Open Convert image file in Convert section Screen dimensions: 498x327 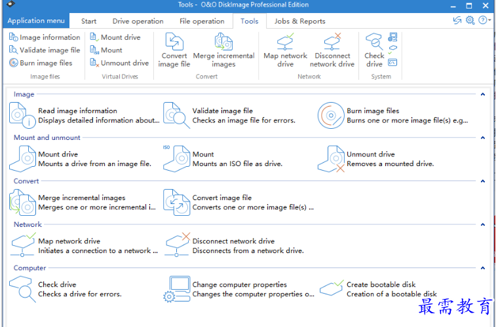click(239, 202)
